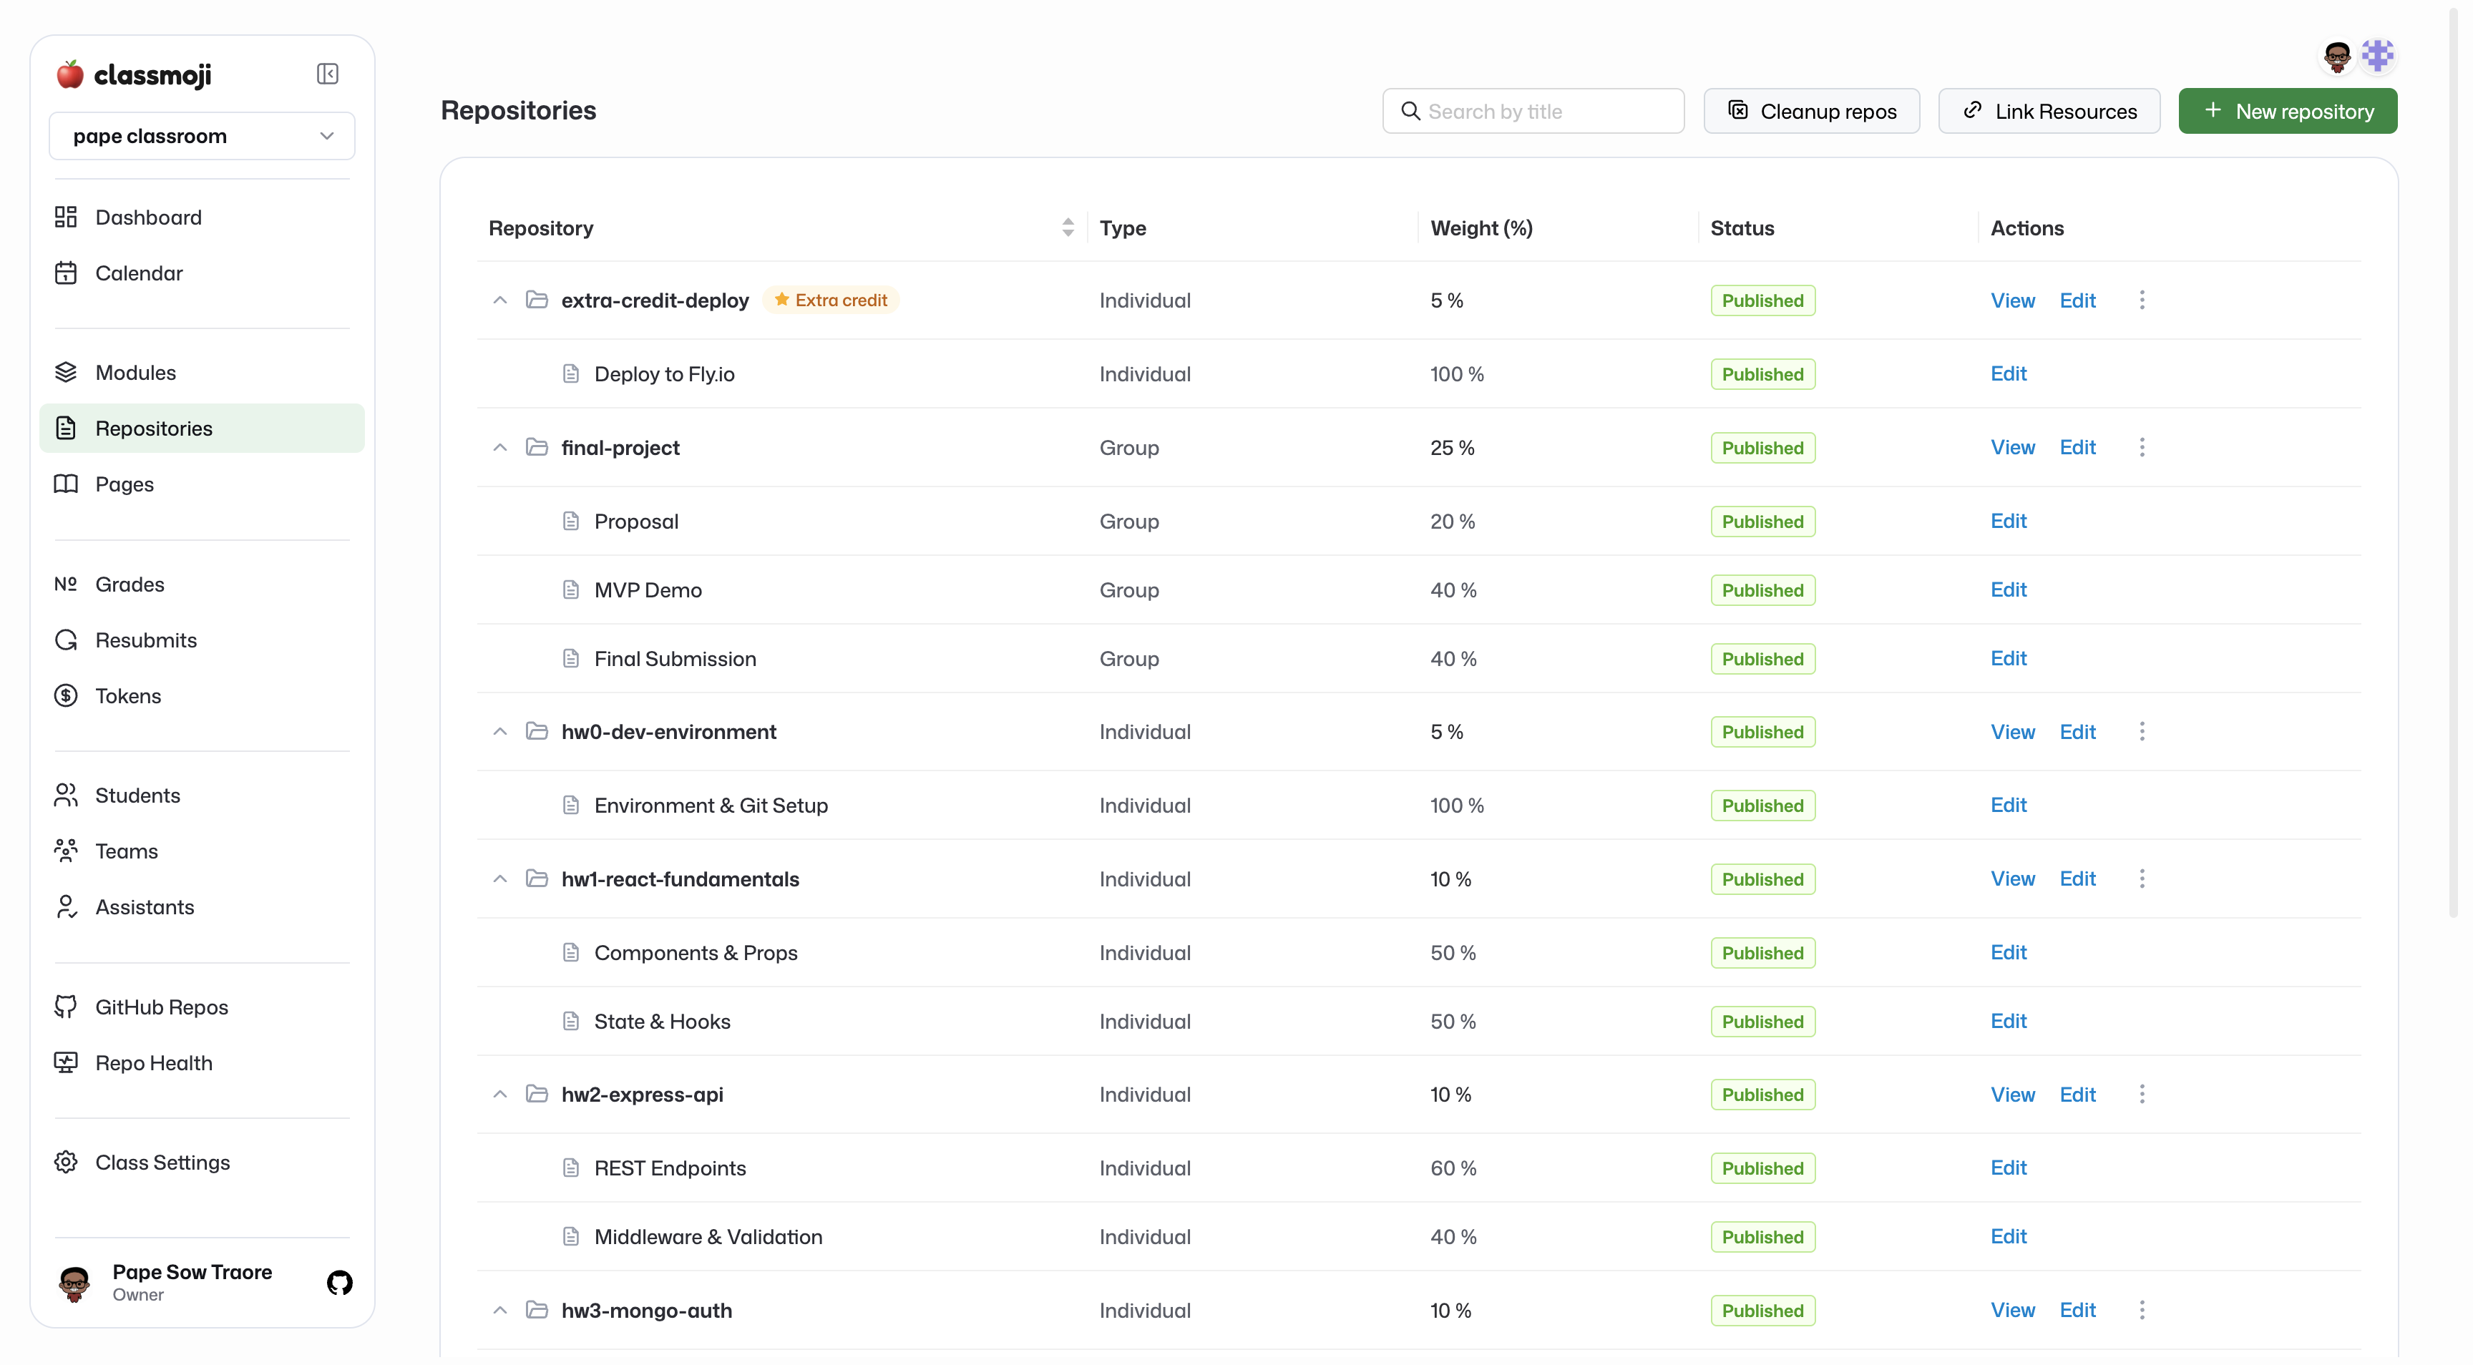Collapse the hw1-react-fundamentals row
Image resolution: width=2473 pixels, height=1365 pixels.
pyautogui.click(x=500, y=879)
